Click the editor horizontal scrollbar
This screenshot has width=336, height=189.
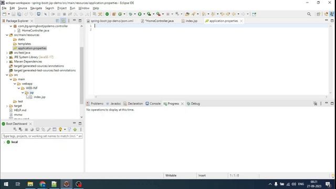pos(211,97)
